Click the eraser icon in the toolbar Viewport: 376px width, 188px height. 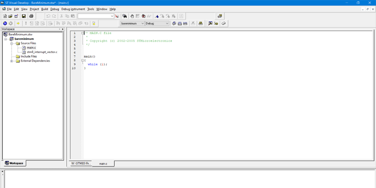pos(224,23)
